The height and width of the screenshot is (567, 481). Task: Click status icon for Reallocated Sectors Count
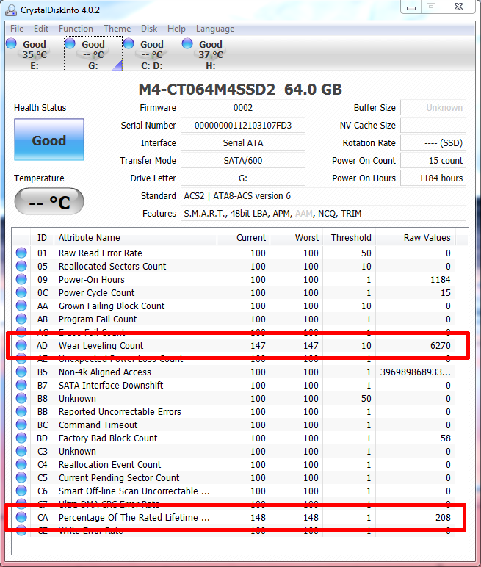(x=21, y=266)
